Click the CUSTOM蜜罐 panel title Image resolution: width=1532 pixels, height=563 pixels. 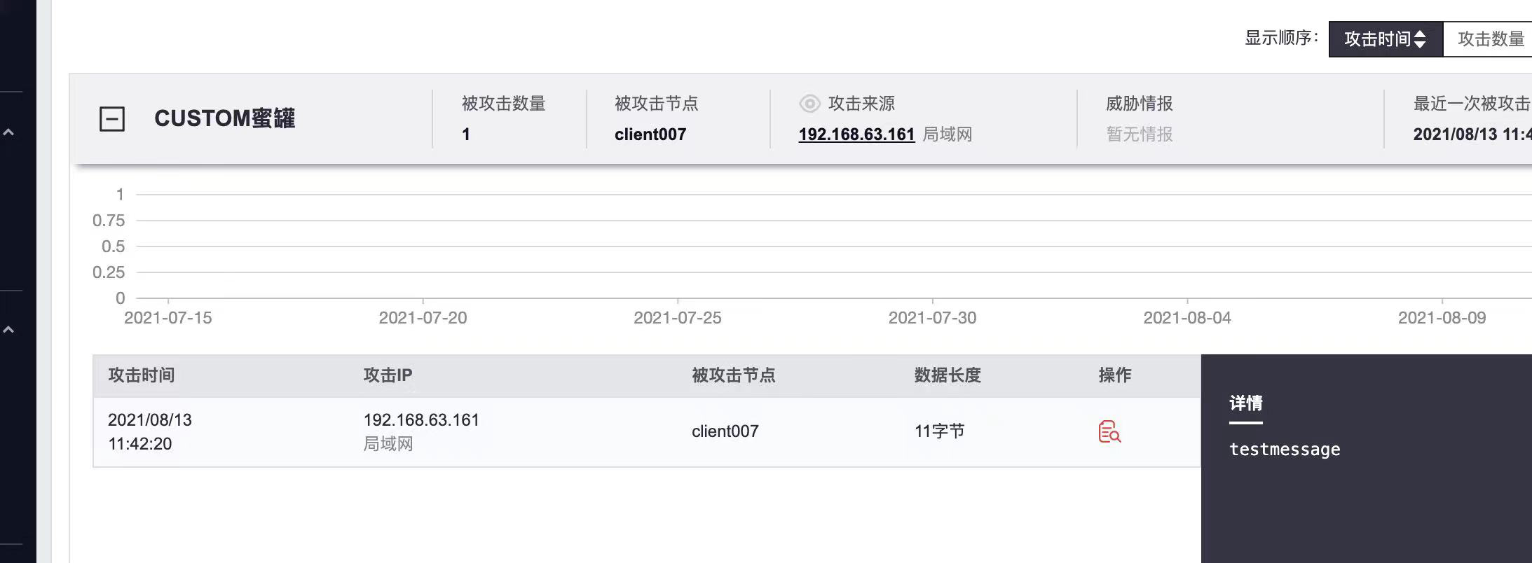(224, 119)
